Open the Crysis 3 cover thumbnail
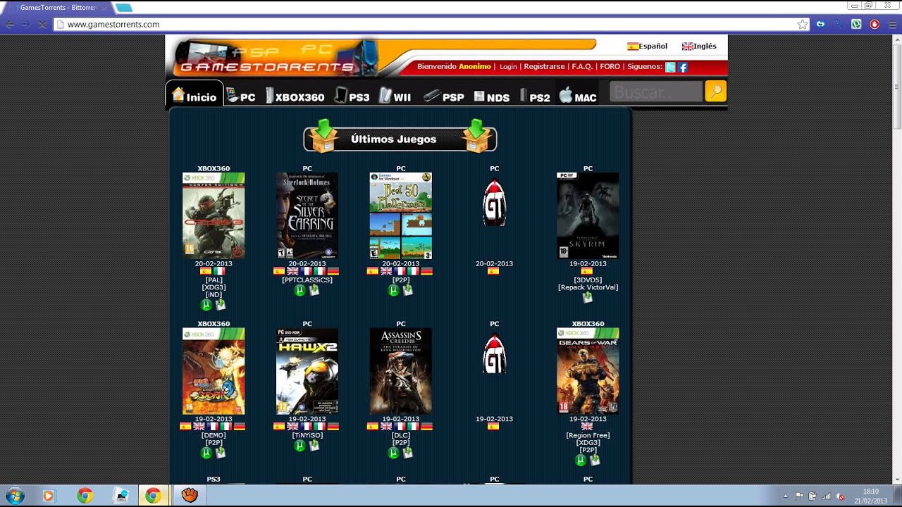This screenshot has width=902, height=507. coord(214,215)
